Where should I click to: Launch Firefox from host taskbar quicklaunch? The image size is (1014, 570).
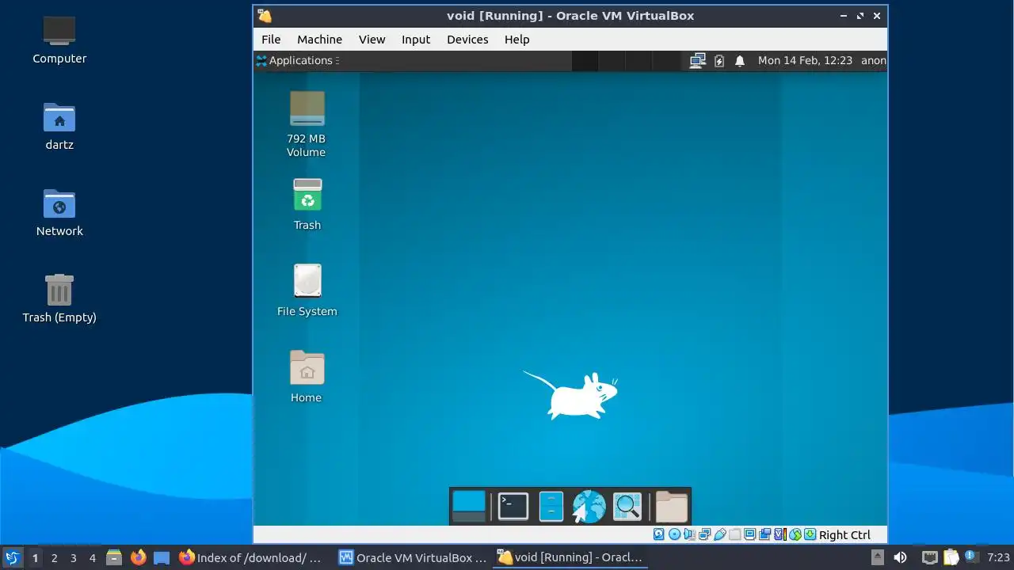coord(138,557)
